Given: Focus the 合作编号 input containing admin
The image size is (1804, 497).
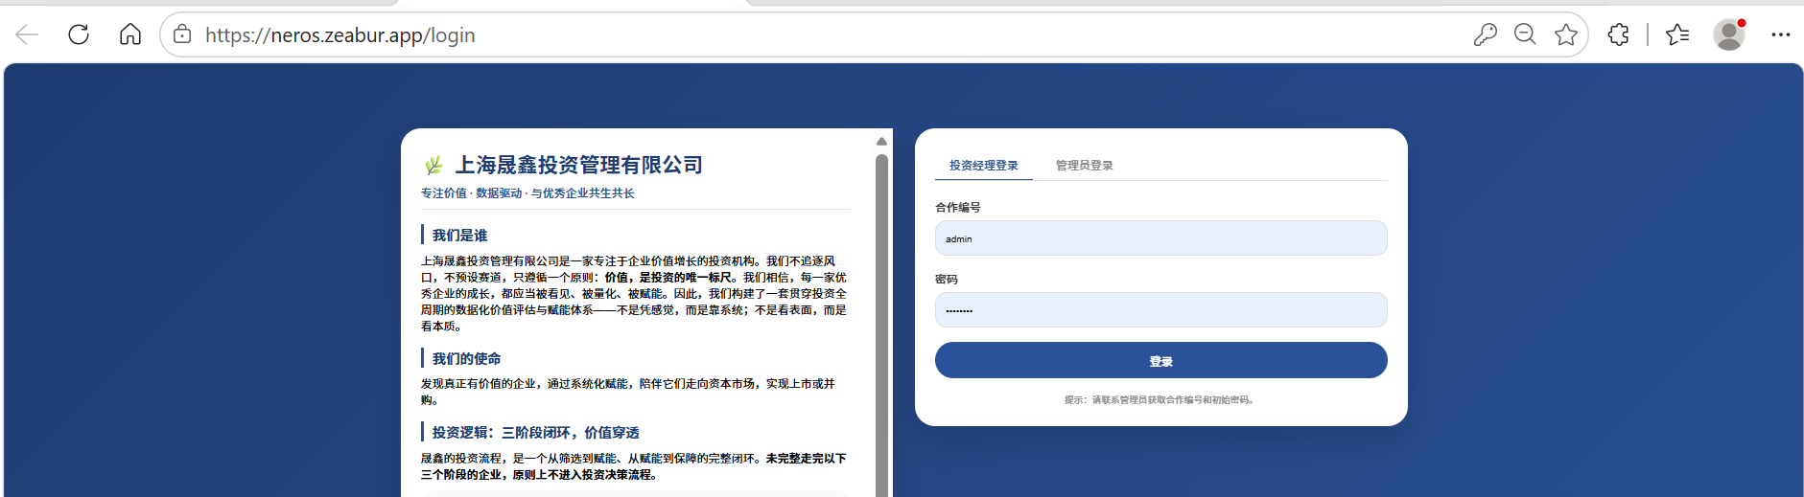Looking at the screenshot, I should coord(1160,238).
